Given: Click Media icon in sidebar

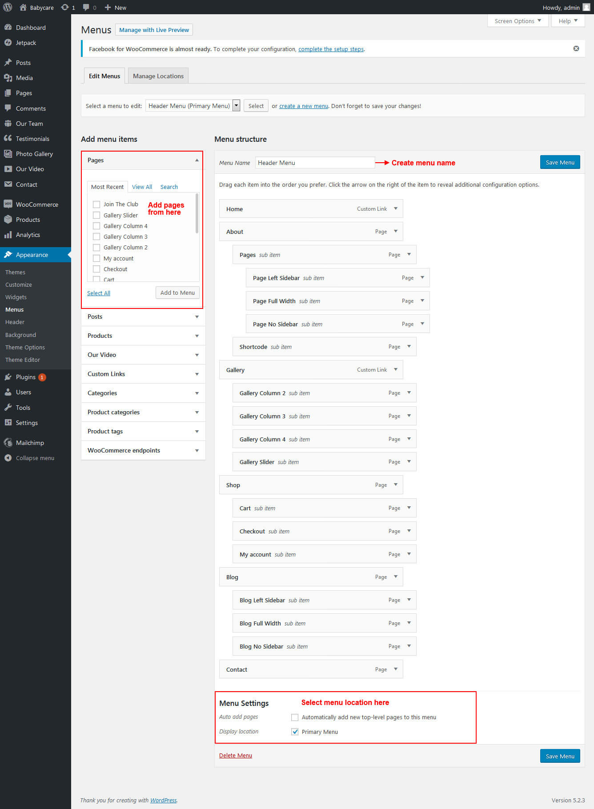Looking at the screenshot, I should 8,78.
